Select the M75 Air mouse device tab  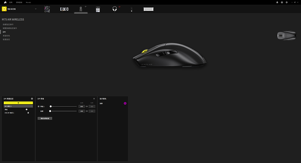pos(81,9)
